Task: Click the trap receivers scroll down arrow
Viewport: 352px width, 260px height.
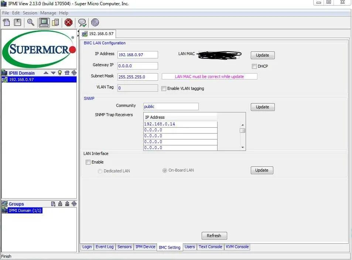Action: click(242, 148)
